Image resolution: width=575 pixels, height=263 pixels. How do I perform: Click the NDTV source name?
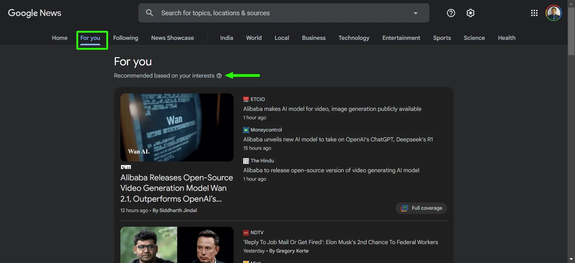[x=257, y=233]
